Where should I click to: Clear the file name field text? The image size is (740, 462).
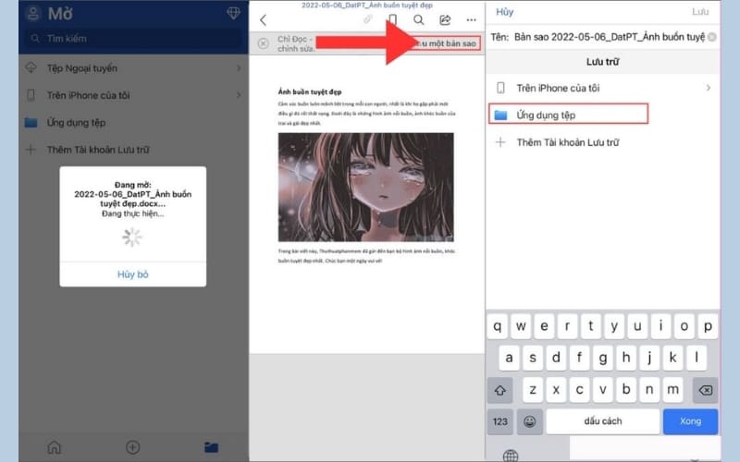[711, 37]
